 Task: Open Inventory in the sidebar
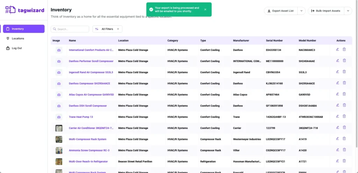(x=24, y=29)
